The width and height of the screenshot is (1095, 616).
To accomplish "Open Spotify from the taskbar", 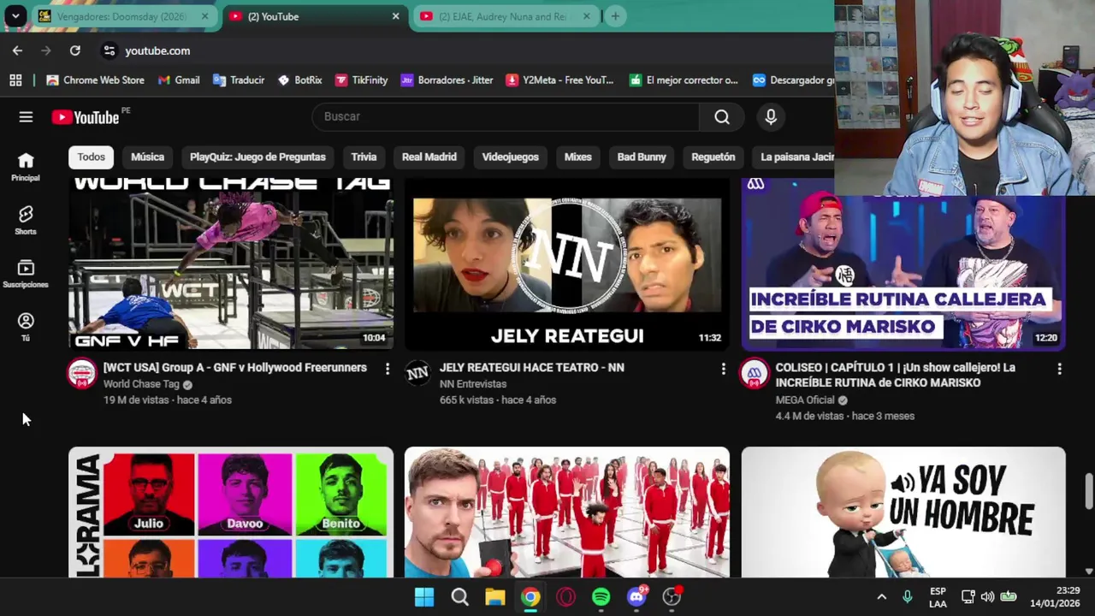I will 601,597.
